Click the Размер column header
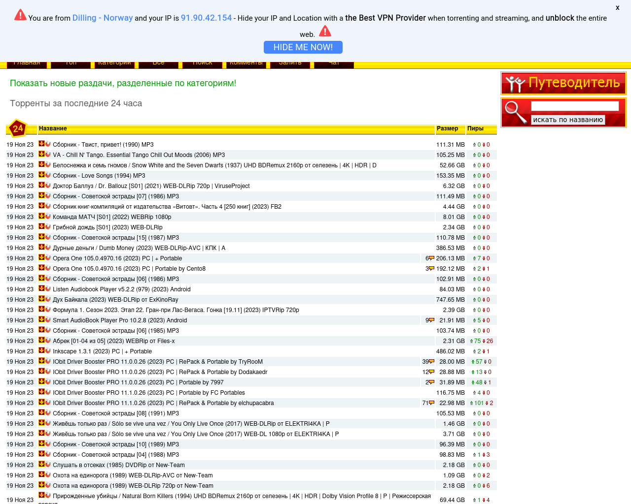The image size is (631, 504). point(447,128)
